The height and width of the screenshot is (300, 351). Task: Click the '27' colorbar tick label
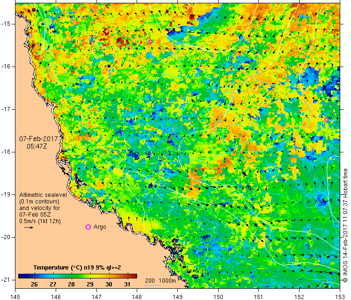point(53,285)
